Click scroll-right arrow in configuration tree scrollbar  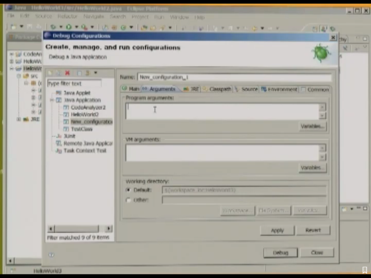tap(109, 228)
